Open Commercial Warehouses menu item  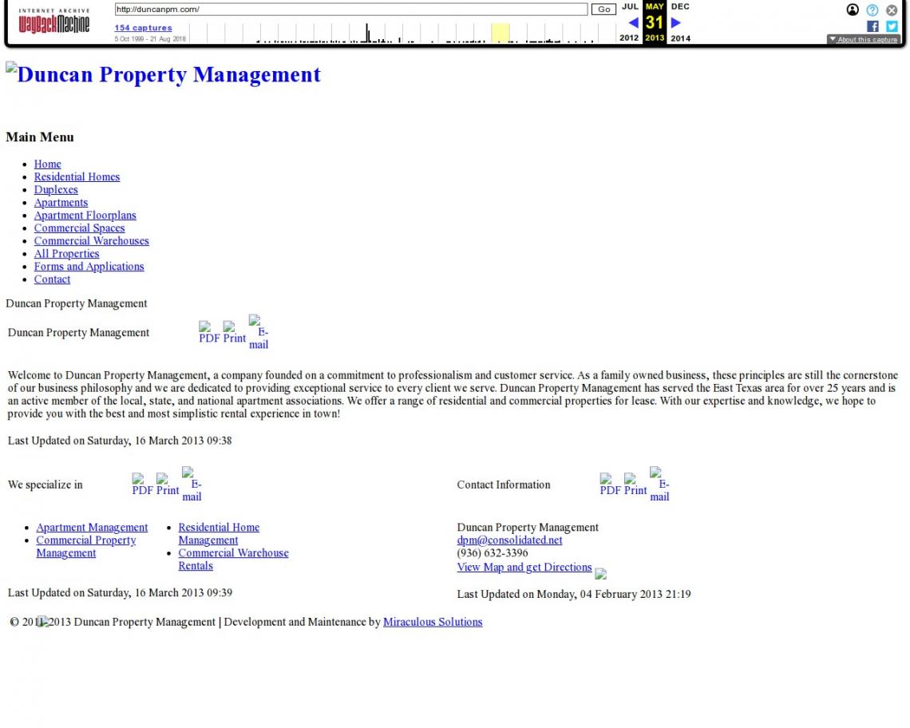pos(92,241)
